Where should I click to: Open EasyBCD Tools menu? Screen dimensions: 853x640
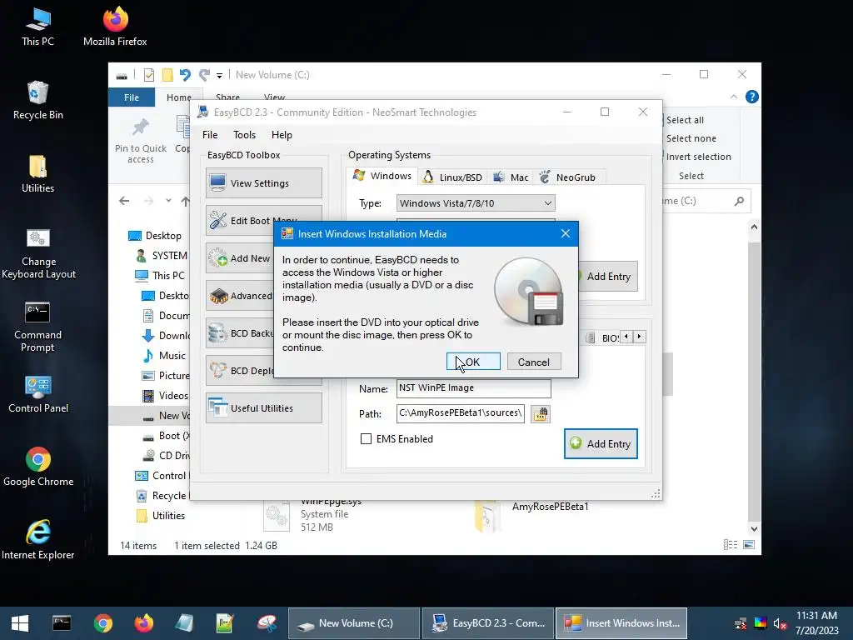pyautogui.click(x=244, y=134)
